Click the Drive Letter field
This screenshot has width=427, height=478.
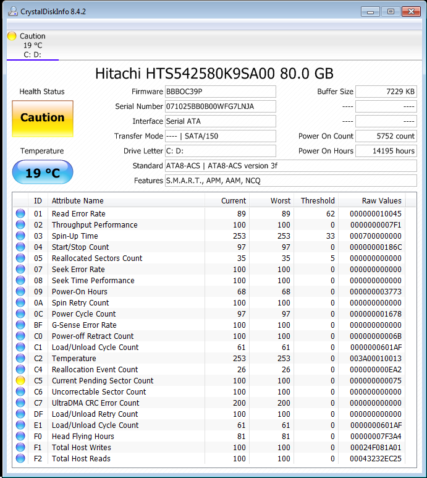coord(221,151)
